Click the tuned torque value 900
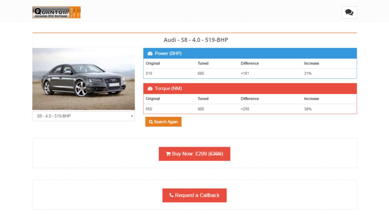Screen dimensions: 389x215 coord(201,109)
